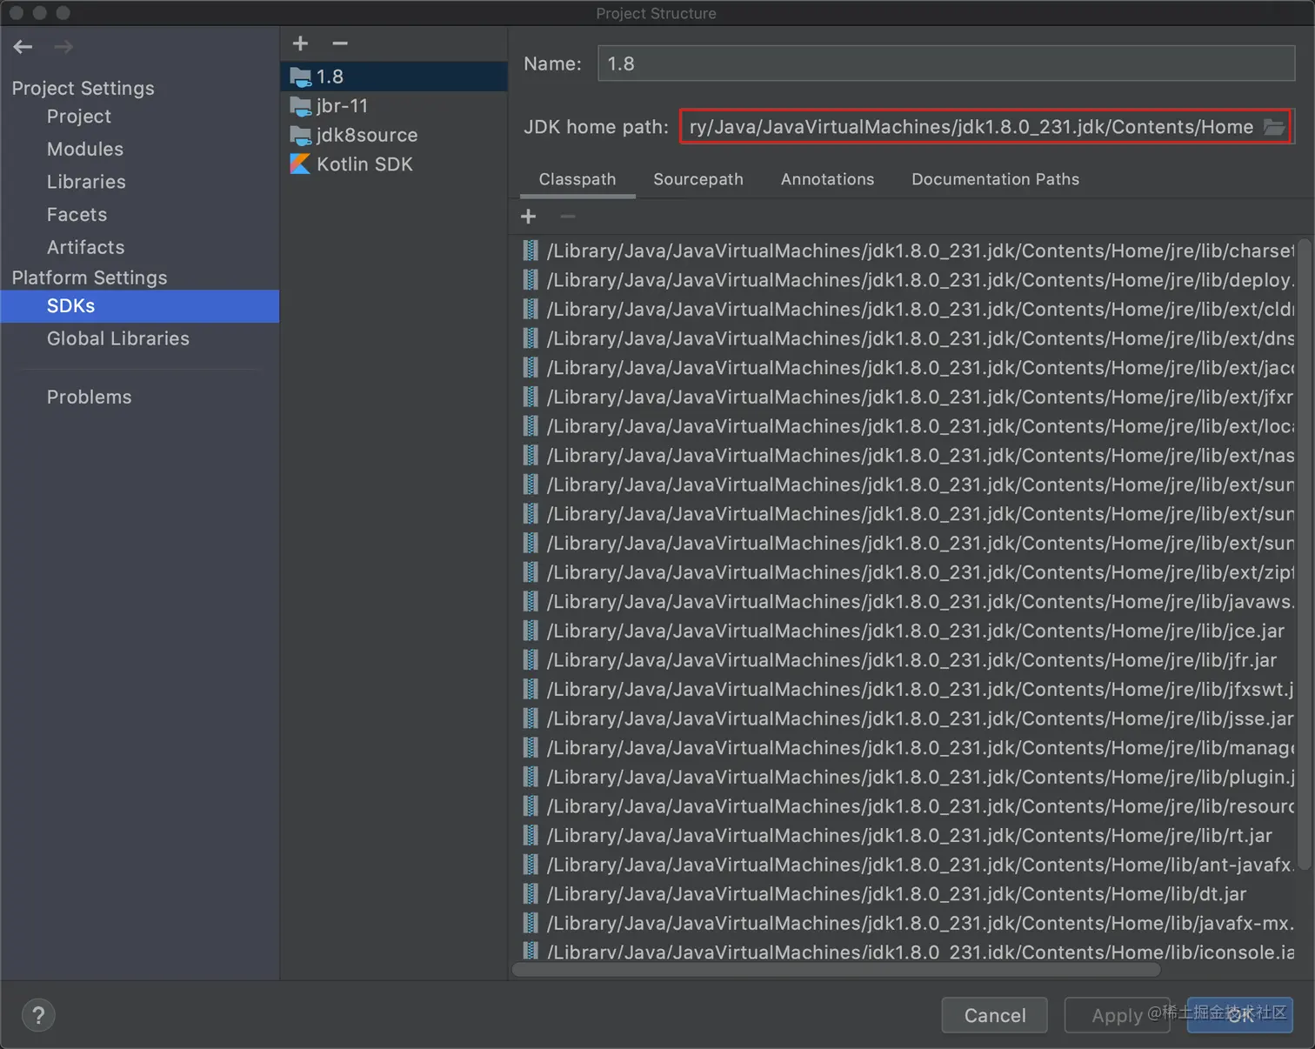
Task: Select the lib/dt.jar classpath entry
Action: click(904, 894)
